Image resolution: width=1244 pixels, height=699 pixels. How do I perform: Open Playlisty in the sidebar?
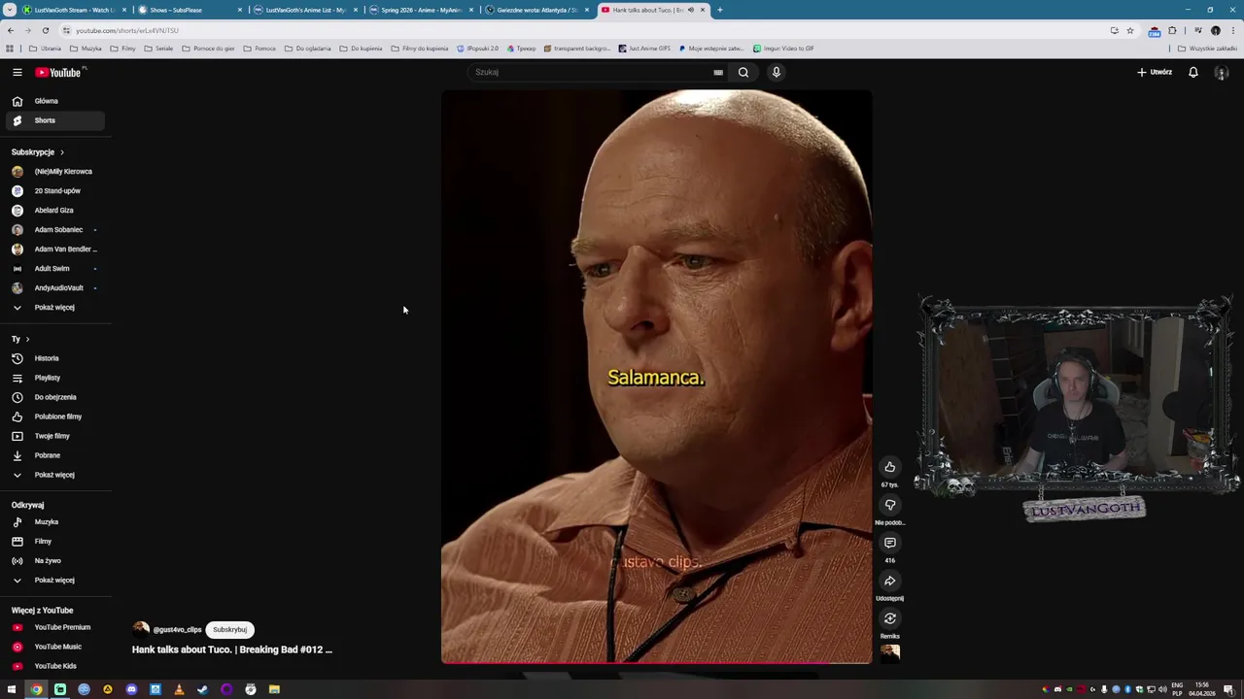(55, 378)
